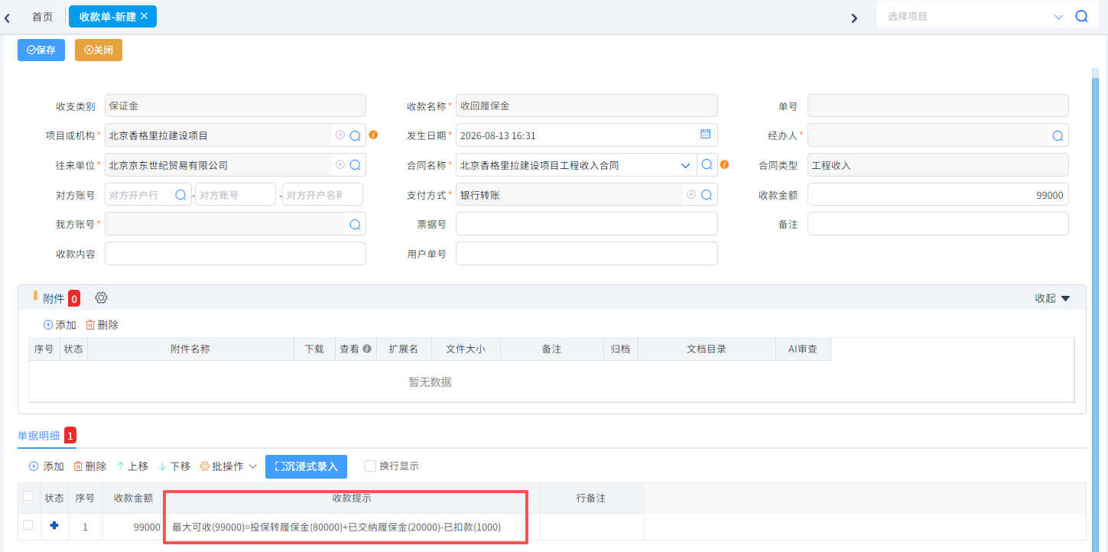The width and height of the screenshot is (1108, 552).
Task: Click the 收款金额 input field
Action: pos(937,195)
